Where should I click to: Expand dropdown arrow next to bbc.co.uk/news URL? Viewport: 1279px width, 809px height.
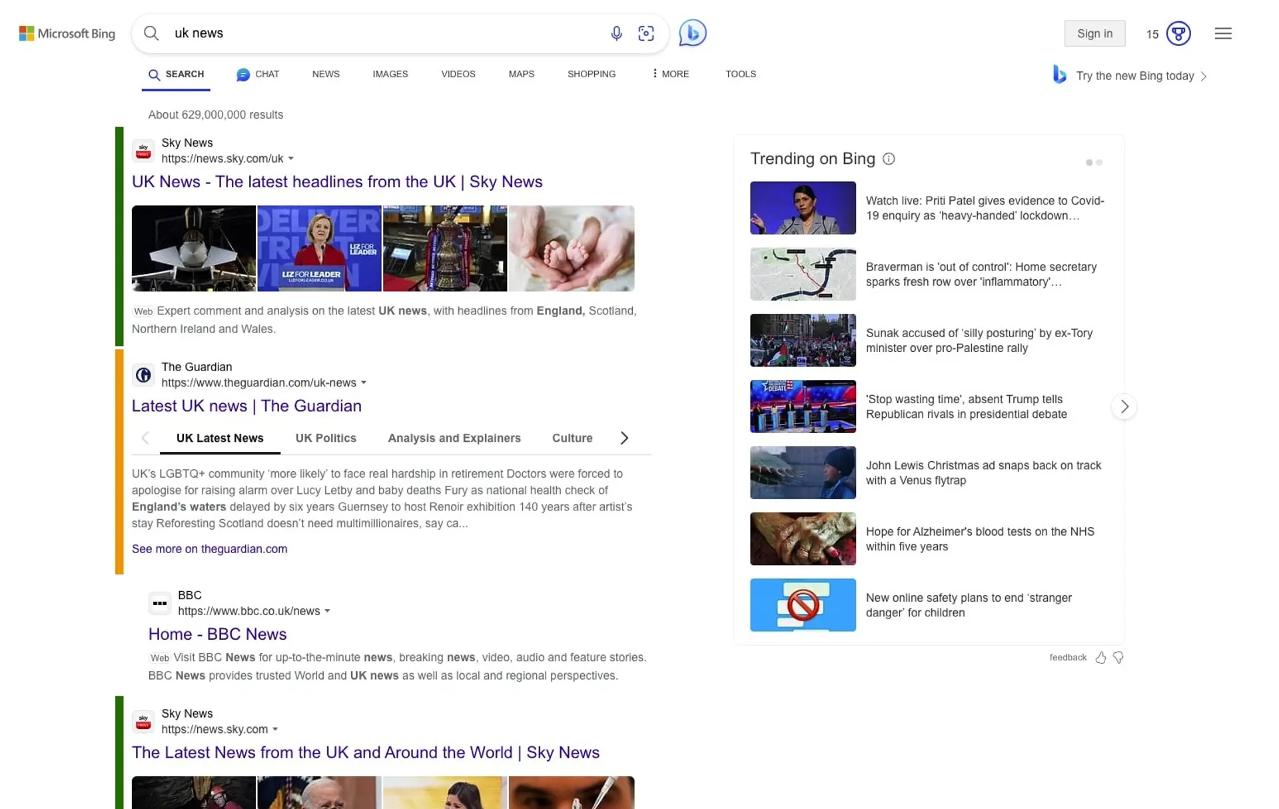[327, 611]
